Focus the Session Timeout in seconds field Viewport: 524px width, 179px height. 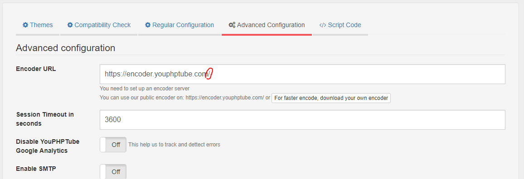click(302, 120)
